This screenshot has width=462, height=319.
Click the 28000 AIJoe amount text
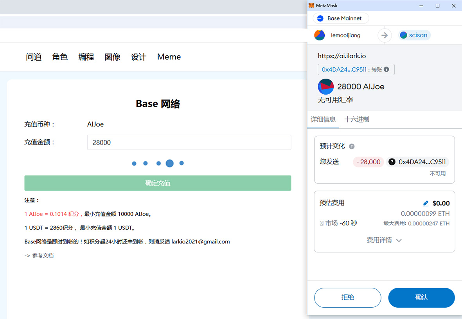click(x=361, y=87)
